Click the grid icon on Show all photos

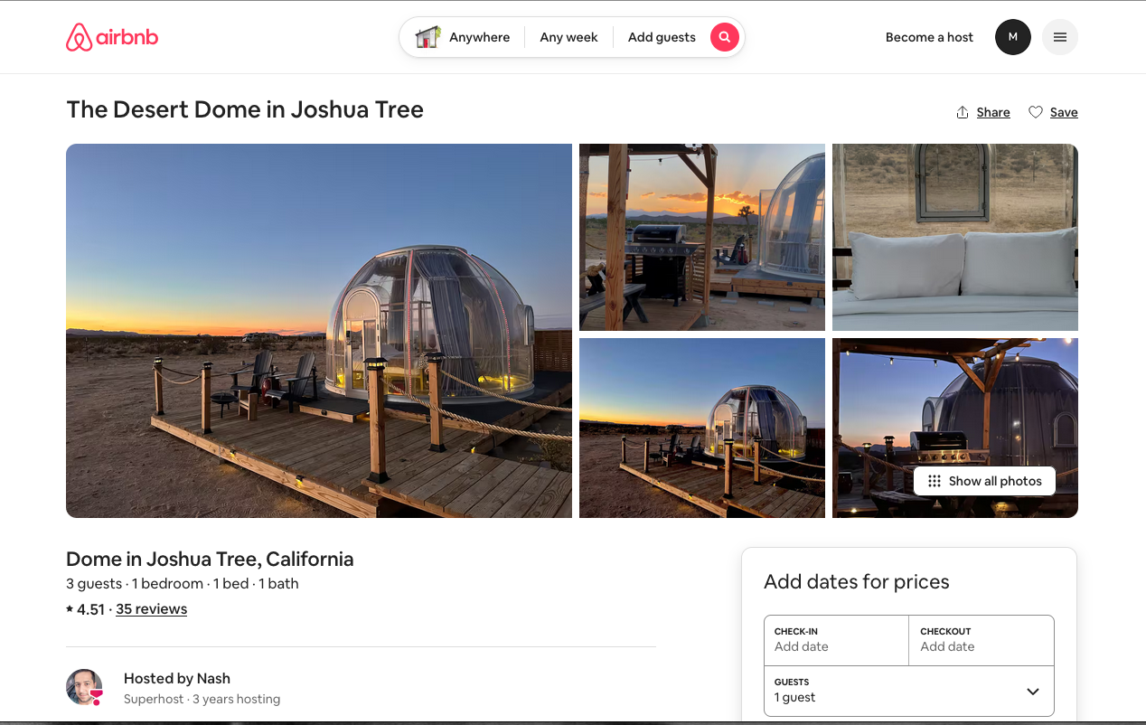pos(935,481)
